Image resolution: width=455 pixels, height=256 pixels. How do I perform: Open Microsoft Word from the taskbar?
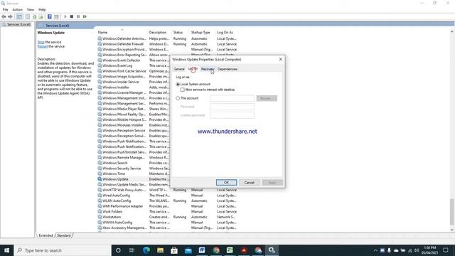coord(202,250)
